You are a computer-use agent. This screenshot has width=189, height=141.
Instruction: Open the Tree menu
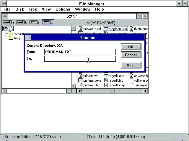click(33, 9)
